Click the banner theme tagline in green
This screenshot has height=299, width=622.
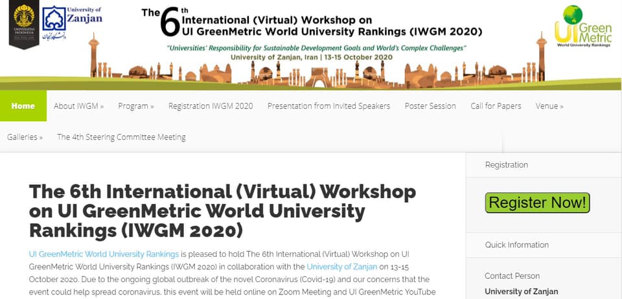point(317,48)
